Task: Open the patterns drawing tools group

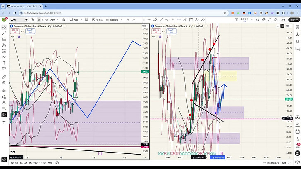Action: [4, 45]
